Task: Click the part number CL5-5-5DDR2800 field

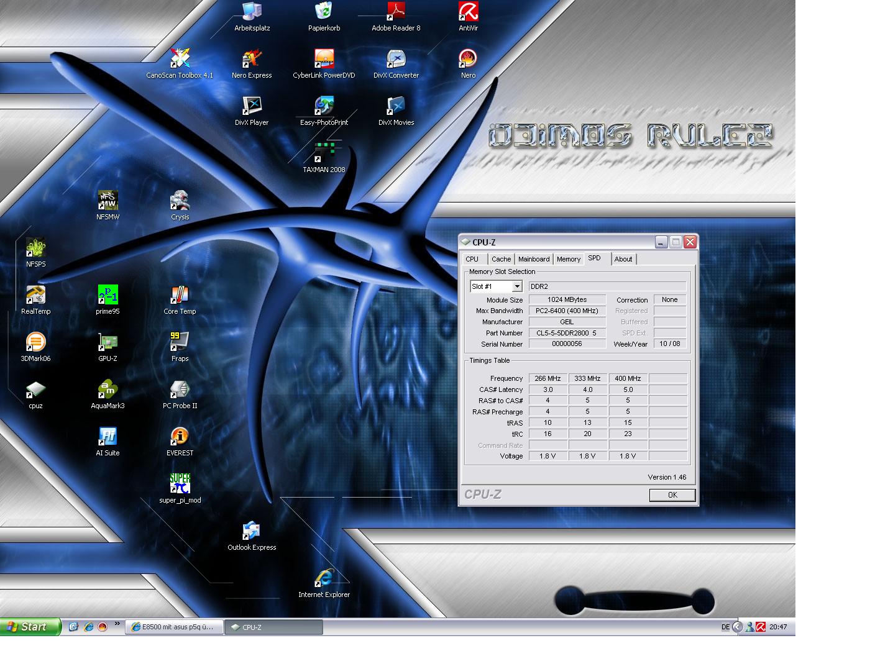Action: 567,333
